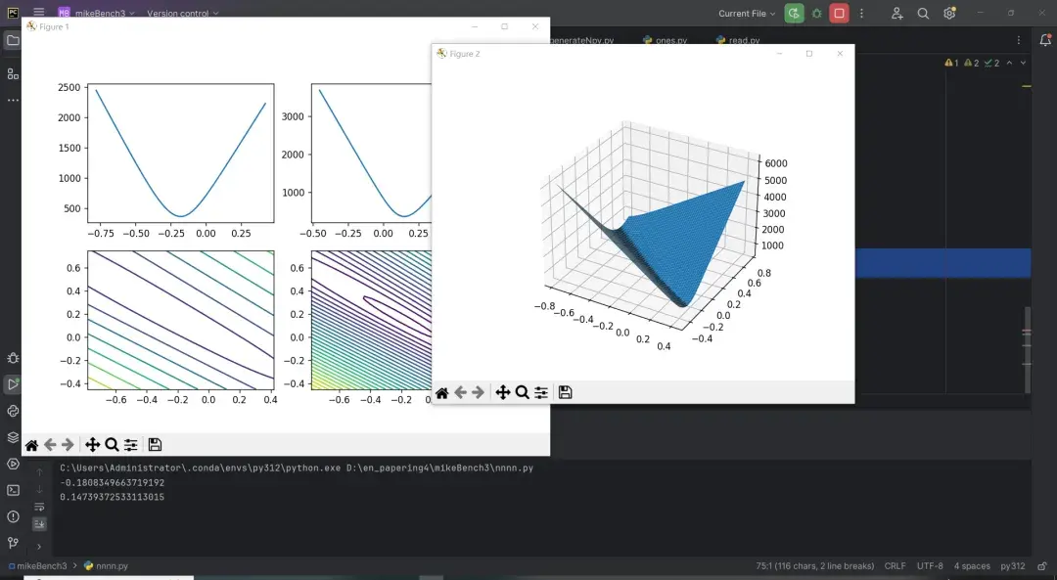
Task: Click the 4 spaces indent indicator
Action: coord(972,566)
